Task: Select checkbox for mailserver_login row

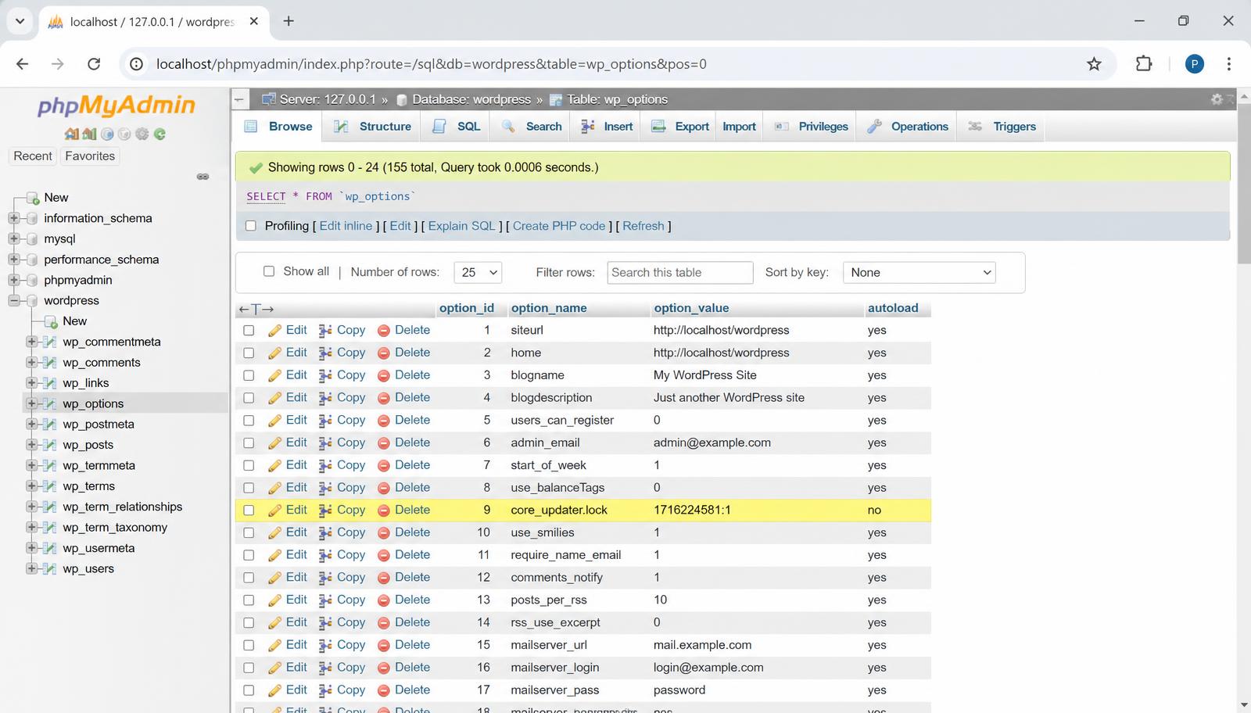Action: pyautogui.click(x=249, y=668)
